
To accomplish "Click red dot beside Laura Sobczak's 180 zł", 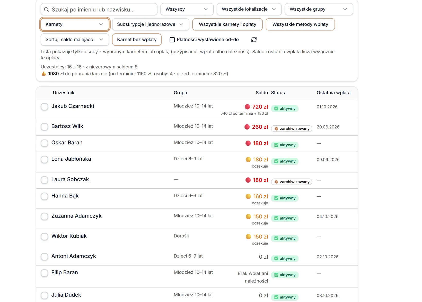I will [x=248, y=180].
